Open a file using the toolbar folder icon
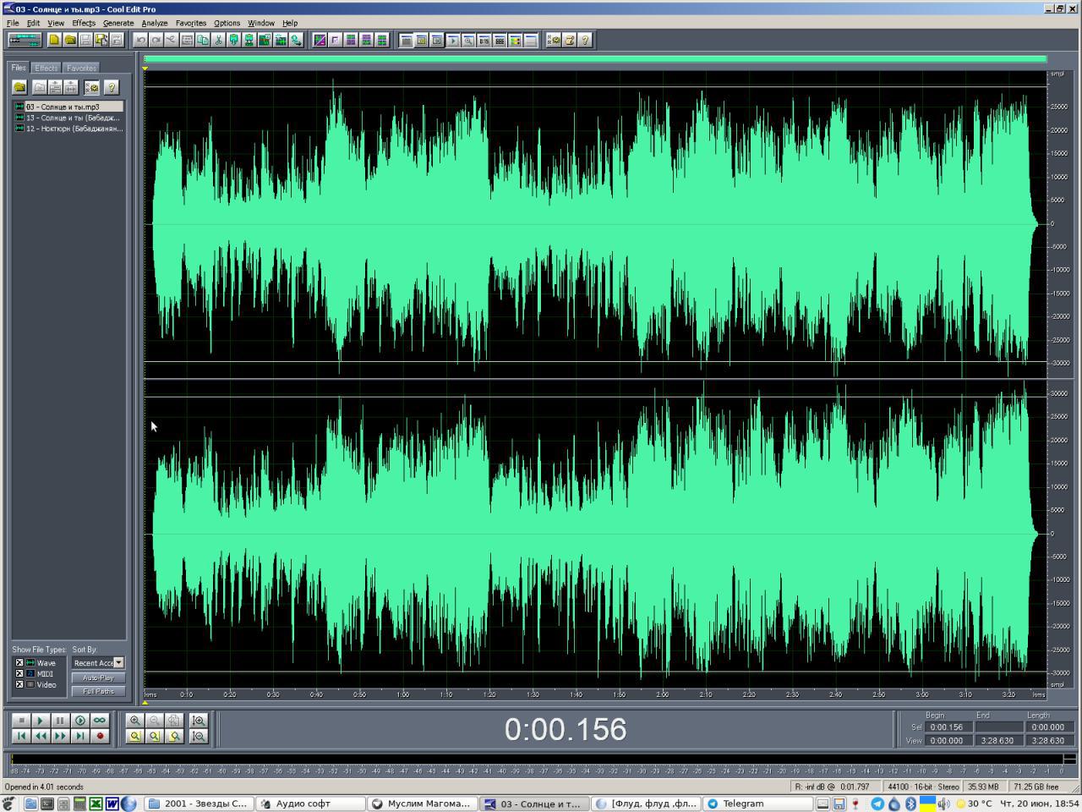 [x=70, y=40]
